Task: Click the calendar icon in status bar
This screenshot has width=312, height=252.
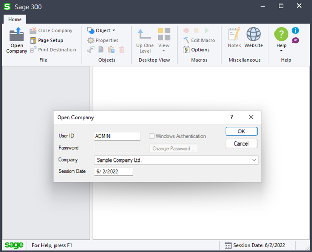Action: [229, 245]
